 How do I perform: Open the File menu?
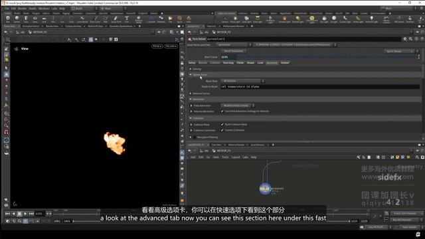point(7,9)
